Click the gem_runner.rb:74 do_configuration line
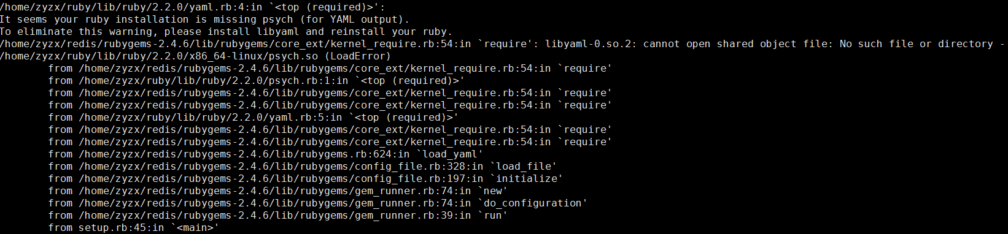The height and width of the screenshot is (234, 1008). pos(318,203)
